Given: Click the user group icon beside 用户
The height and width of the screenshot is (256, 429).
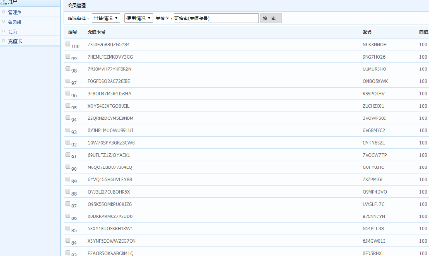Looking at the screenshot, I should [x=3, y=2].
